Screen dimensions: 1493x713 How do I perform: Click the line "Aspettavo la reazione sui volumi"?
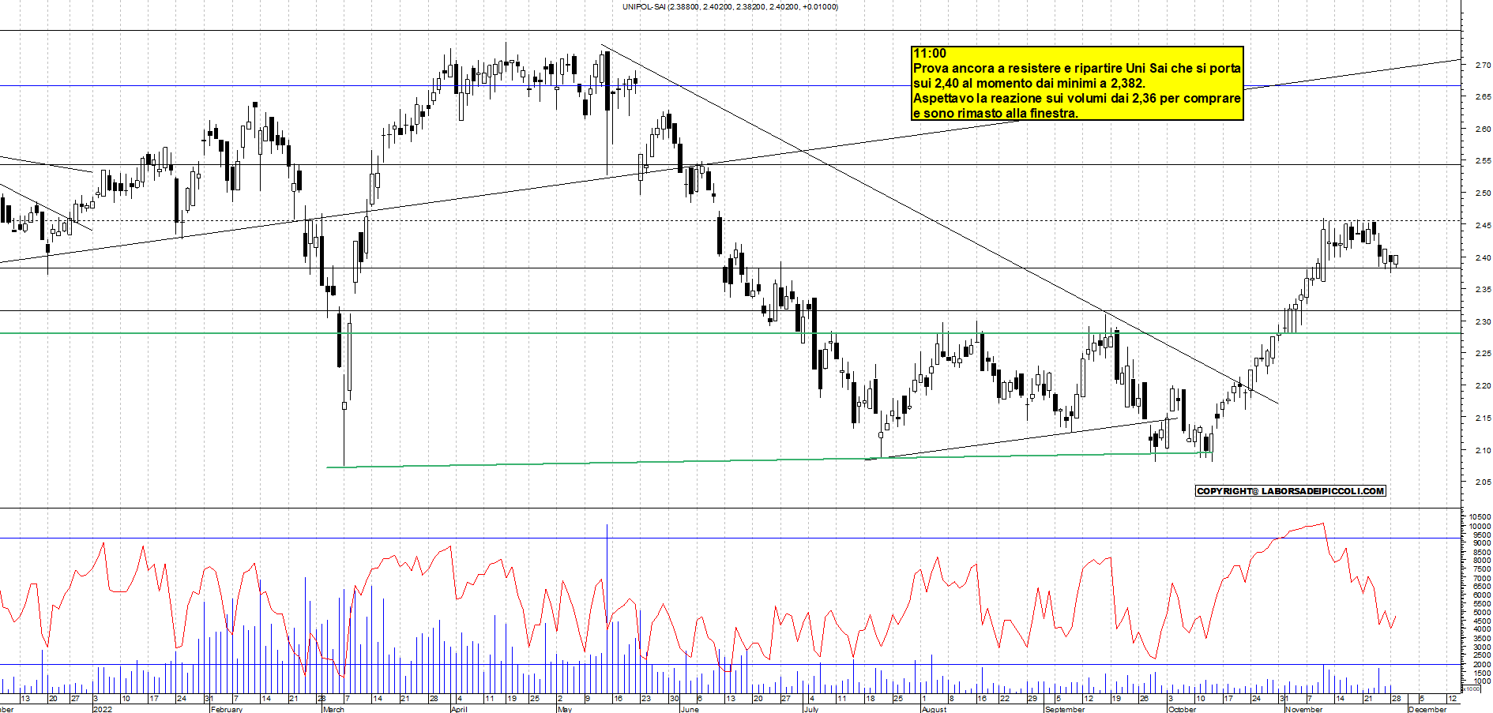(x=1077, y=98)
